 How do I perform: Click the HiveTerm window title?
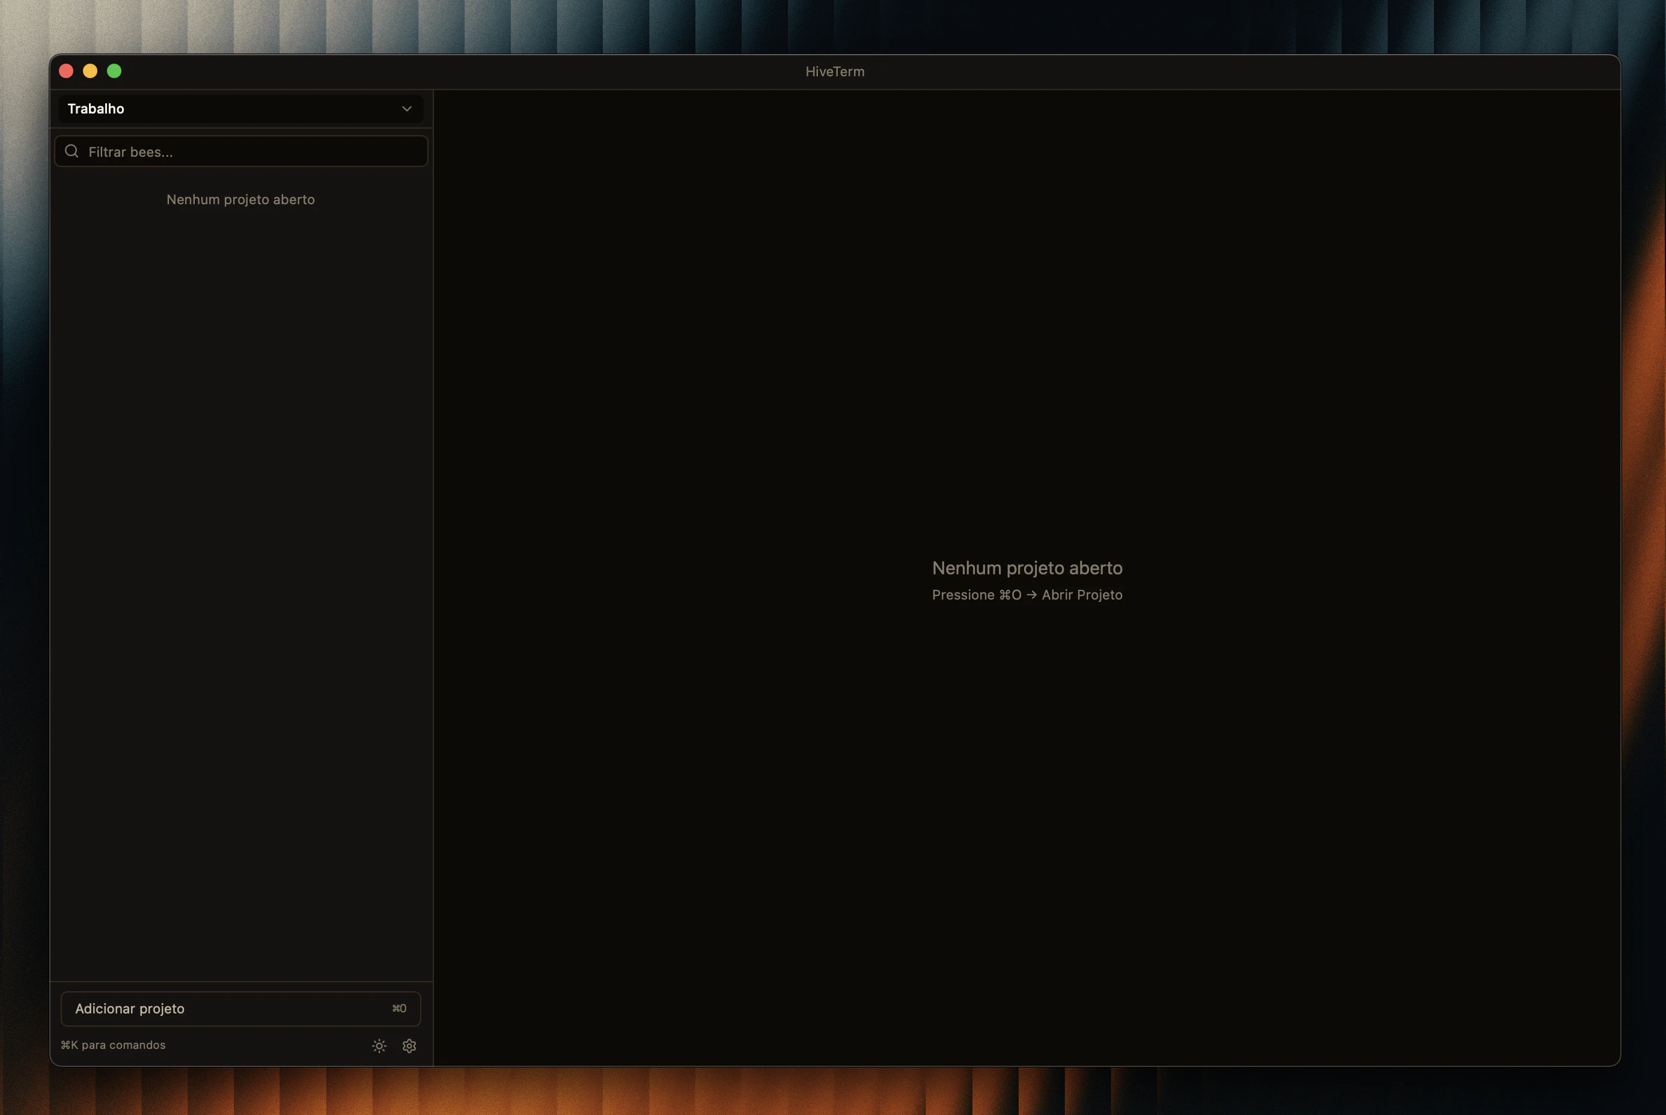834,72
